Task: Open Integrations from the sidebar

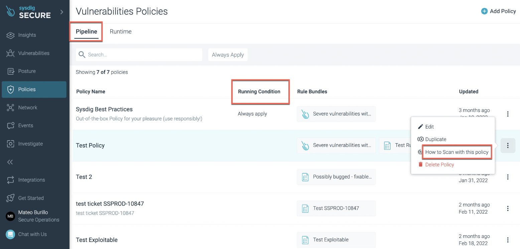Action: 31,180
